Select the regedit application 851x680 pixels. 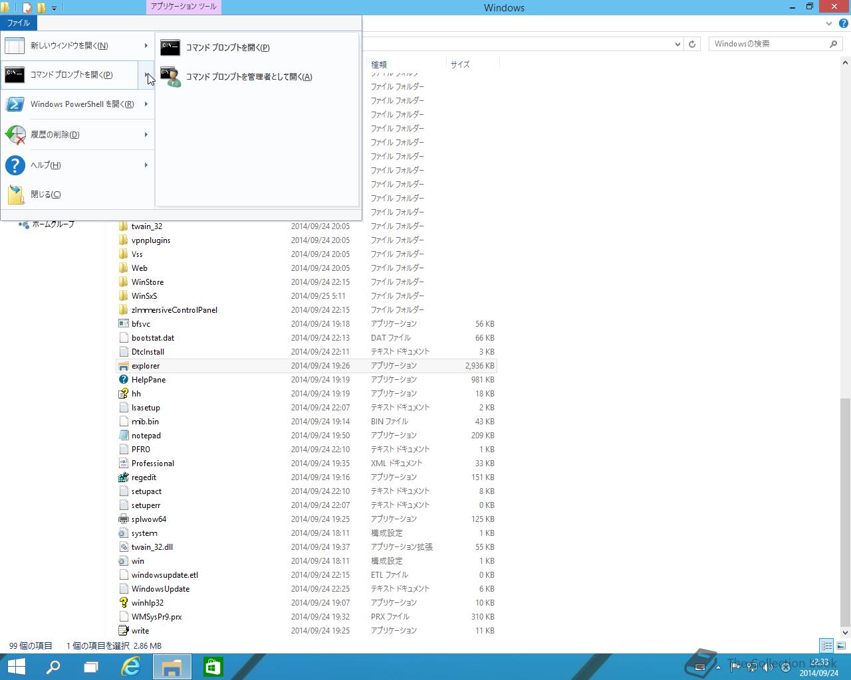[144, 477]
